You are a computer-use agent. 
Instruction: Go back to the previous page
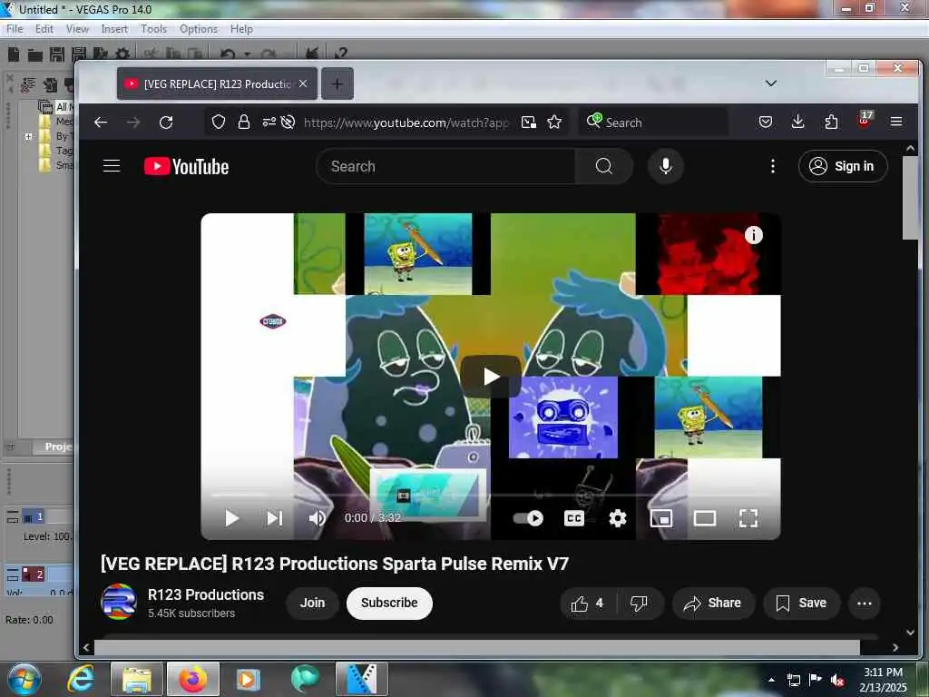click(x=101, y=123)
